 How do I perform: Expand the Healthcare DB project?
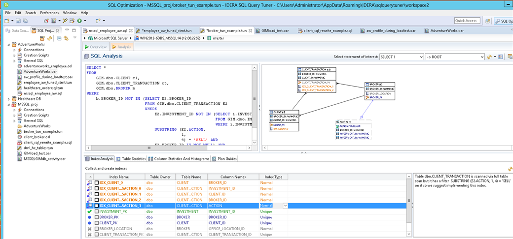pos(9,99)
